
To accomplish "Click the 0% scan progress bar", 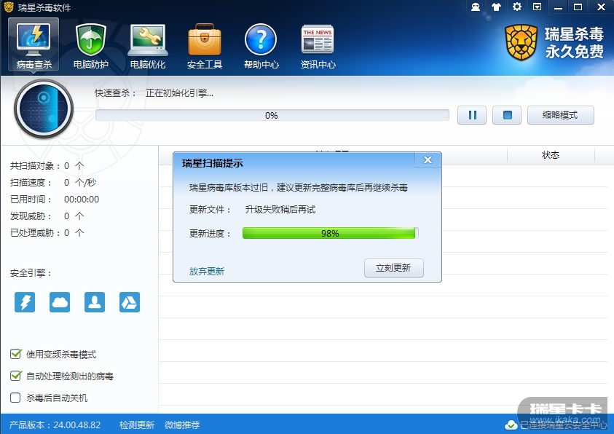I will coord(272,116).
